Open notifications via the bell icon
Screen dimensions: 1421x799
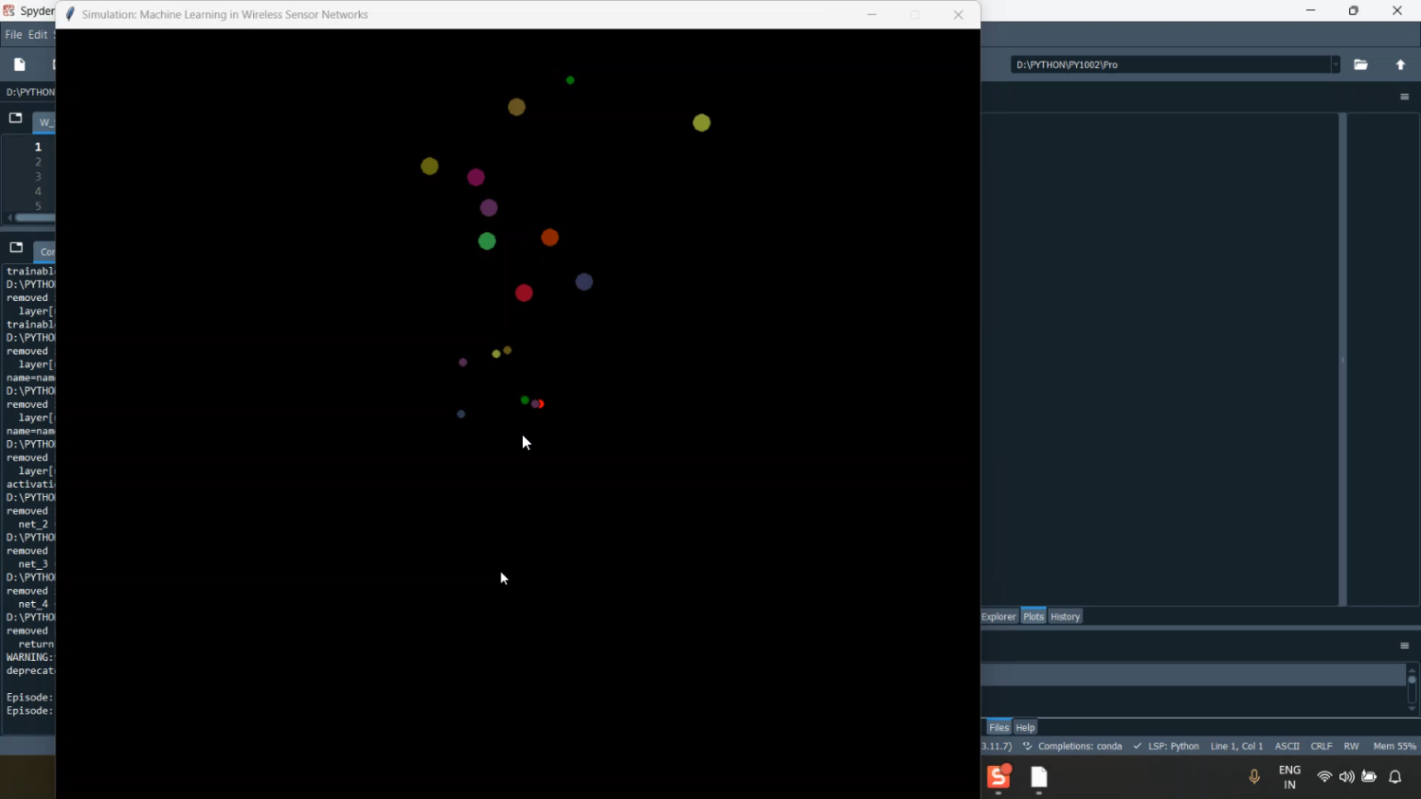1395,777
